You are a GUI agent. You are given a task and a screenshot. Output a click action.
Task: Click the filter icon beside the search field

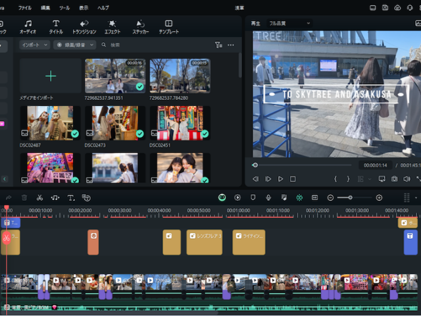pos(218,45)
